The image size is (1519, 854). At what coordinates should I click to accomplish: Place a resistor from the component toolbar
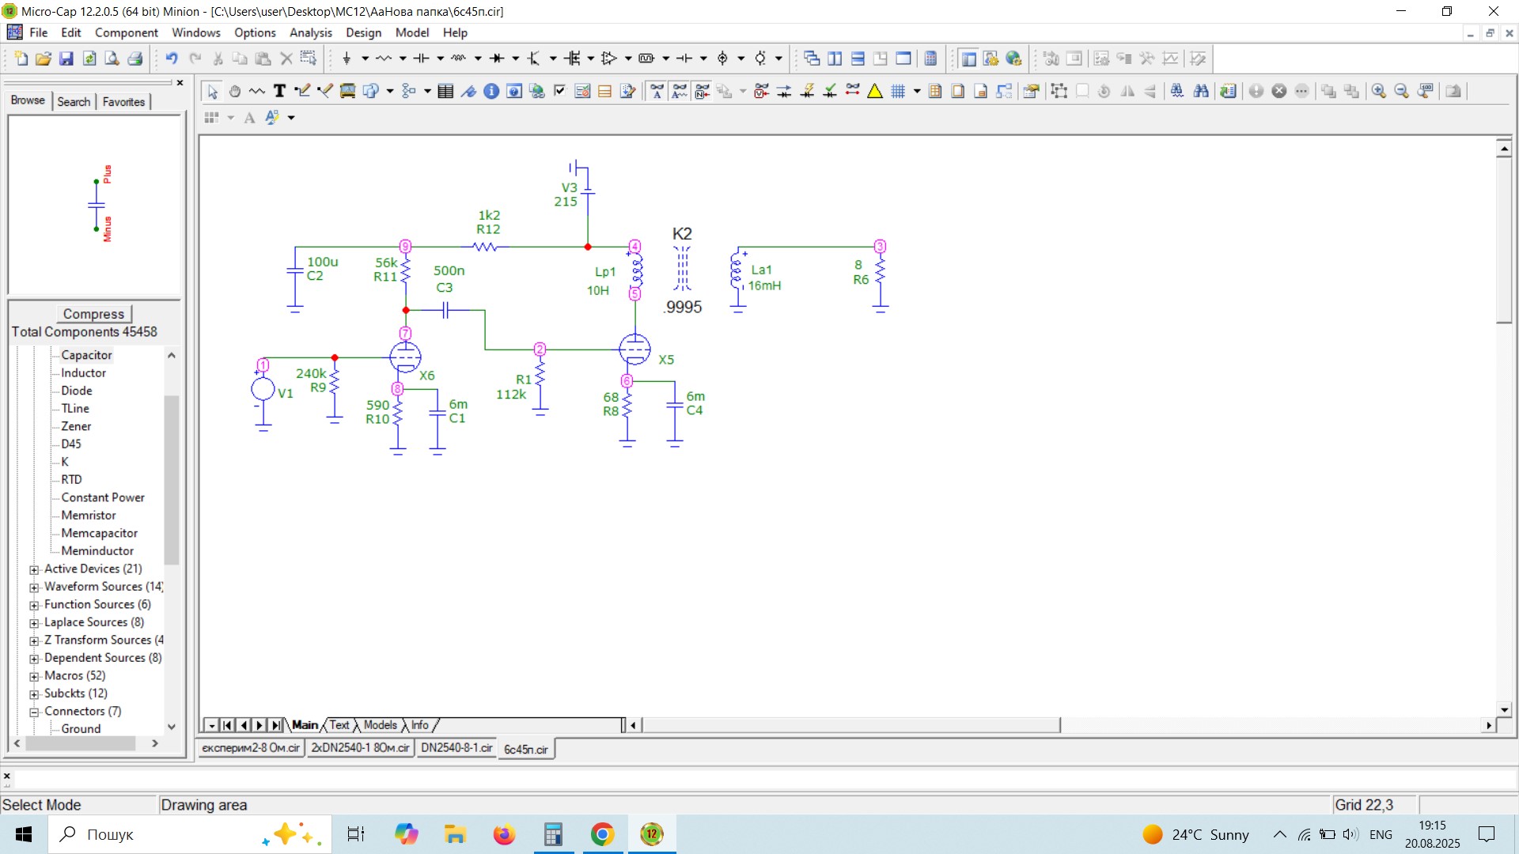pyautogui.click(x=384, y=59)
